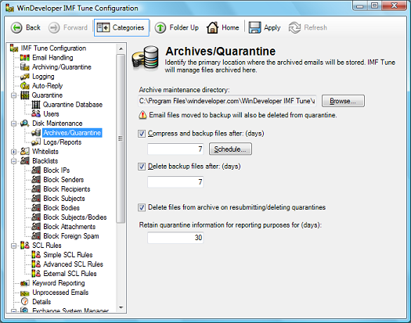Viewport: 411px width, 323px height.
Task: Click Email Handling tree icon
Action: click(x=25, y=58)
